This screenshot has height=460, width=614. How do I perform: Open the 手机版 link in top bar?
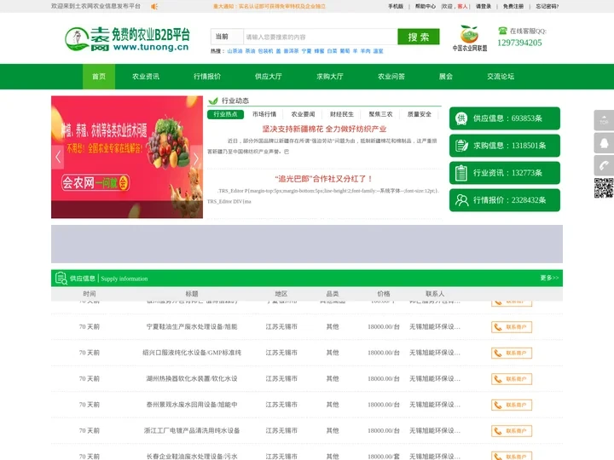(396, 6)
